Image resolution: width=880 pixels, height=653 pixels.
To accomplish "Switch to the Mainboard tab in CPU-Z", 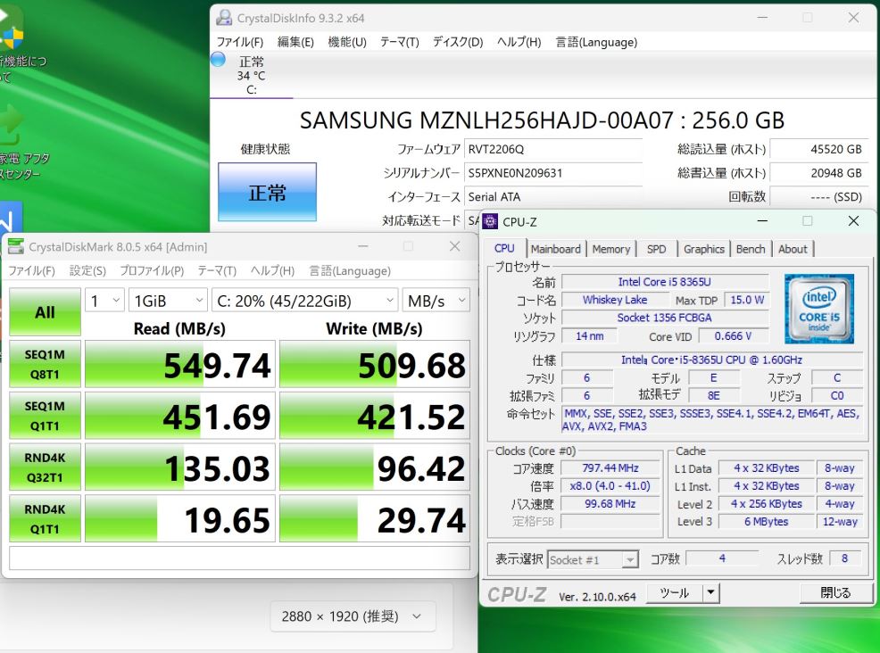I will pos(556,249).
